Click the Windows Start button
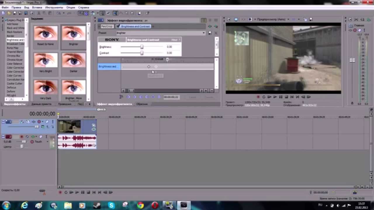Image resolution: width=374 pixels, height=210 pixels. 6,205
